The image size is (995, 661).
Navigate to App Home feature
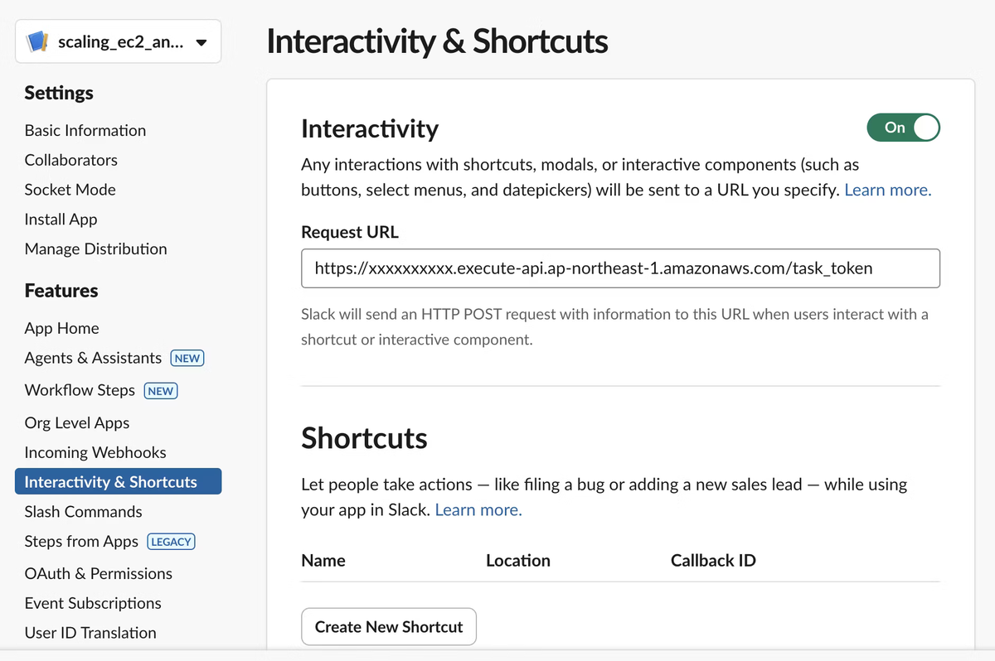62,328
